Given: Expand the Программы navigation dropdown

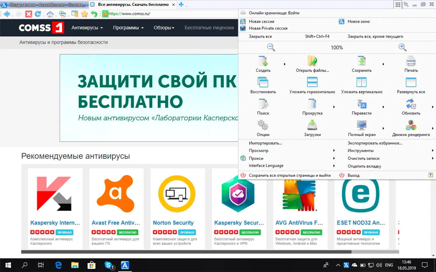Looking at the screenshot, I should [128, 28].
